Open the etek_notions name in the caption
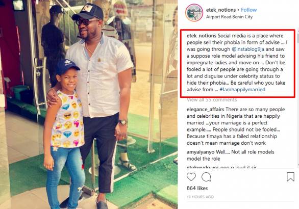 (x=202, y=36)
